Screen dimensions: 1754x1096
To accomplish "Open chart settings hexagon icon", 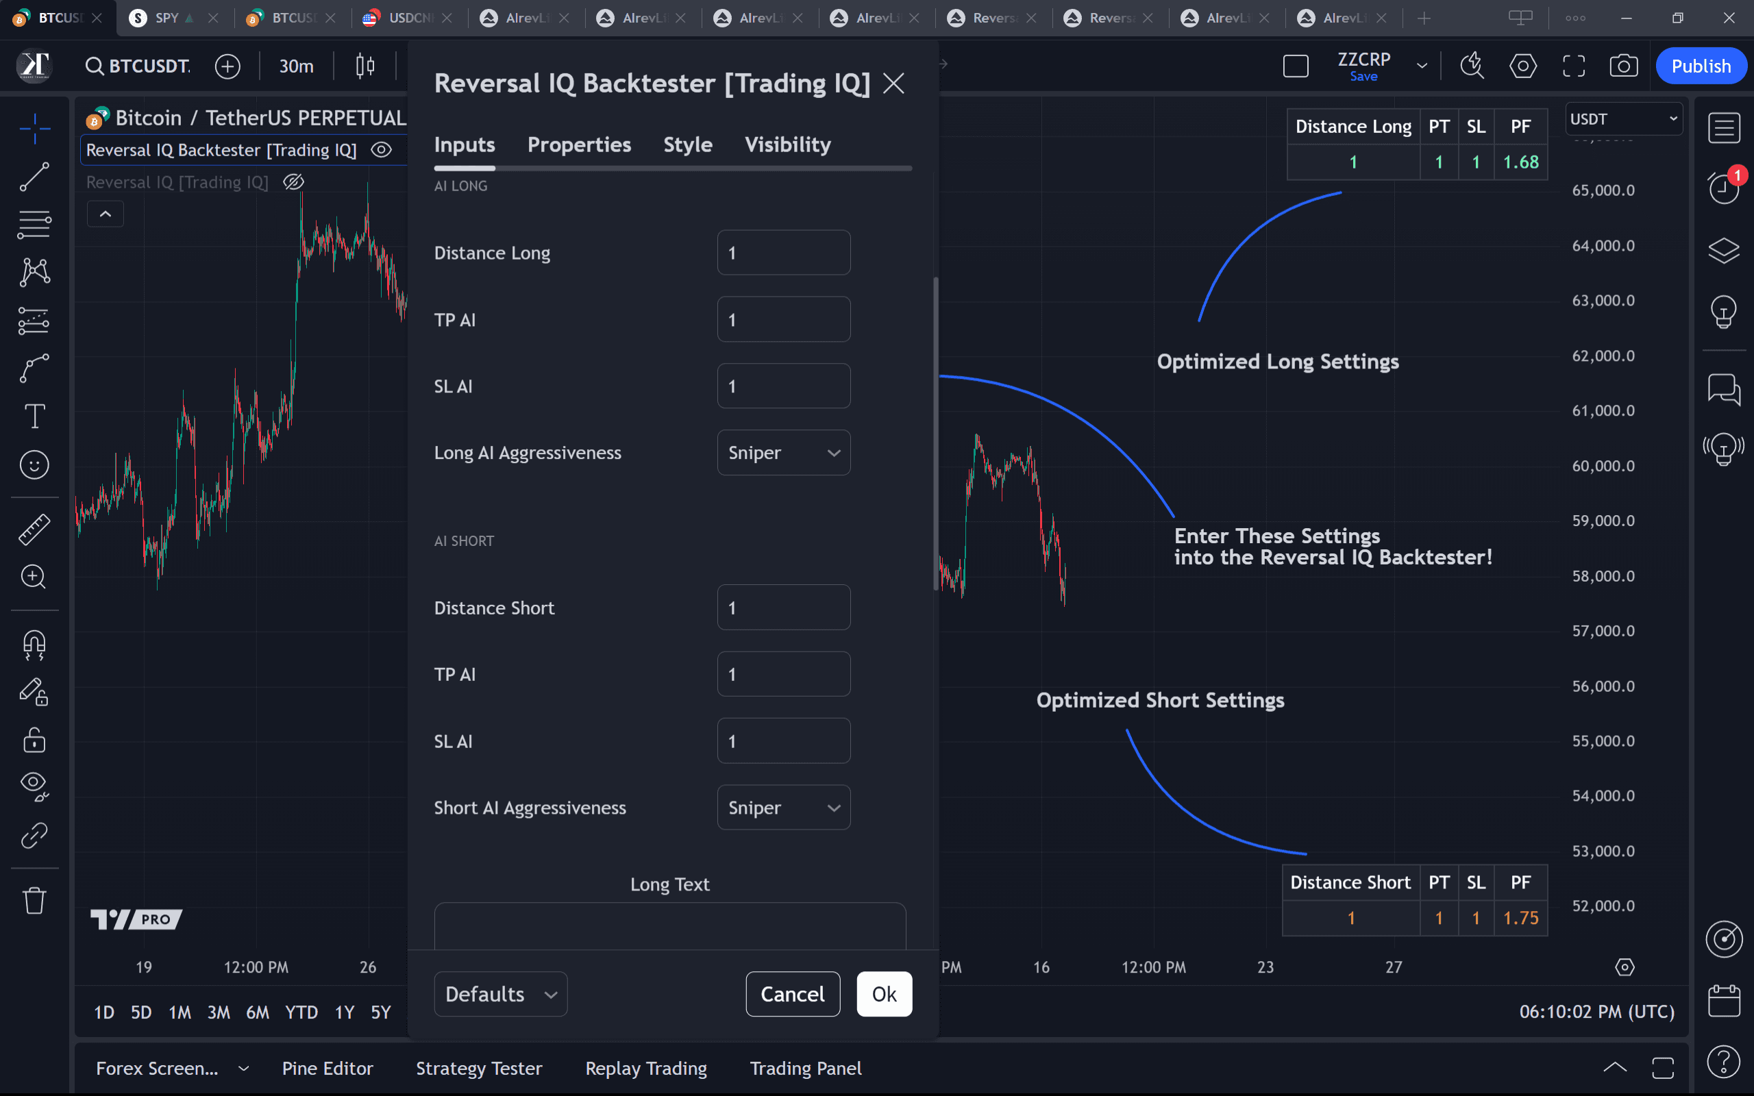I will [x=1523, y=66].
